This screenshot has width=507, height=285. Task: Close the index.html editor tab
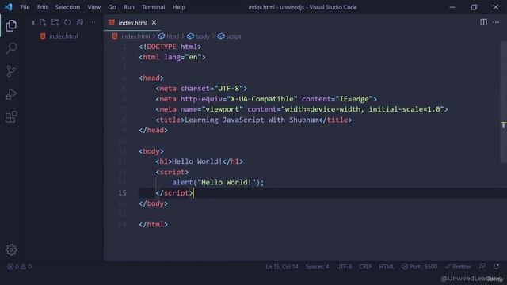pyautogui.click(x=154, y=22)
